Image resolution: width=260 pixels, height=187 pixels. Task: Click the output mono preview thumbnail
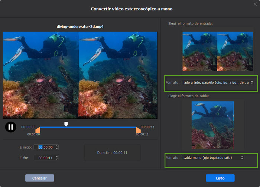pyautogui.click(x=212, y=125)
